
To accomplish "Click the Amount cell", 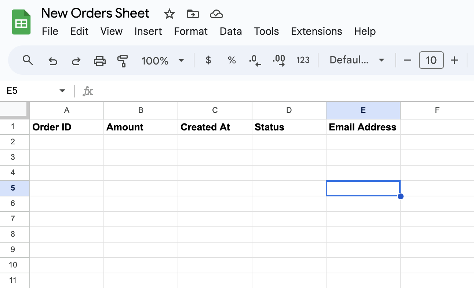I will click(x=141, y=127).
